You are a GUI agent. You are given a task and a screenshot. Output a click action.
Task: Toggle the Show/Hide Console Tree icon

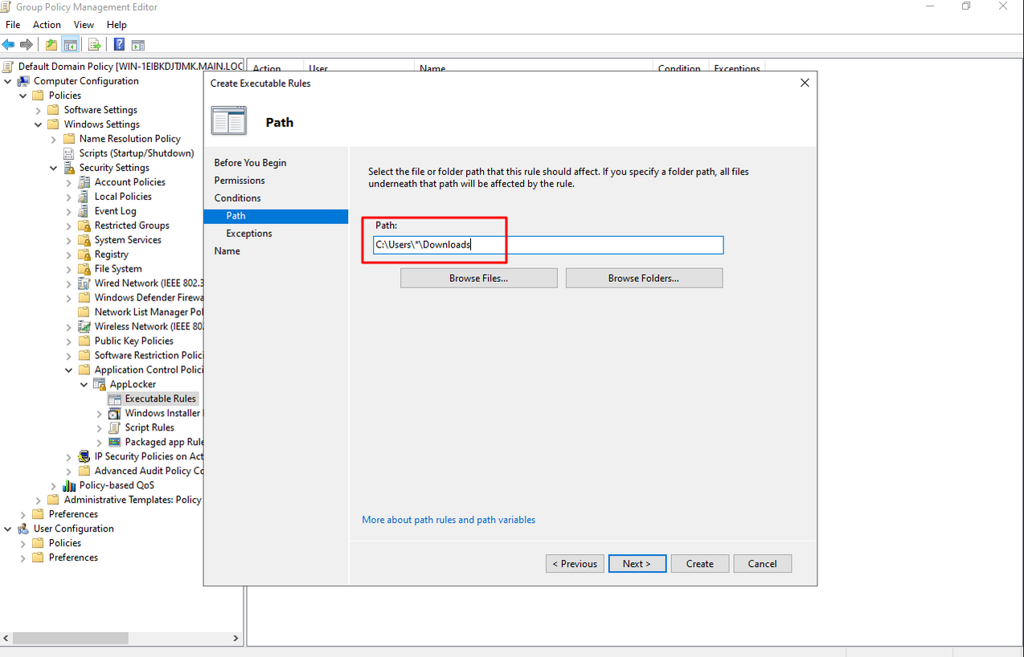[x=71, y=45]
